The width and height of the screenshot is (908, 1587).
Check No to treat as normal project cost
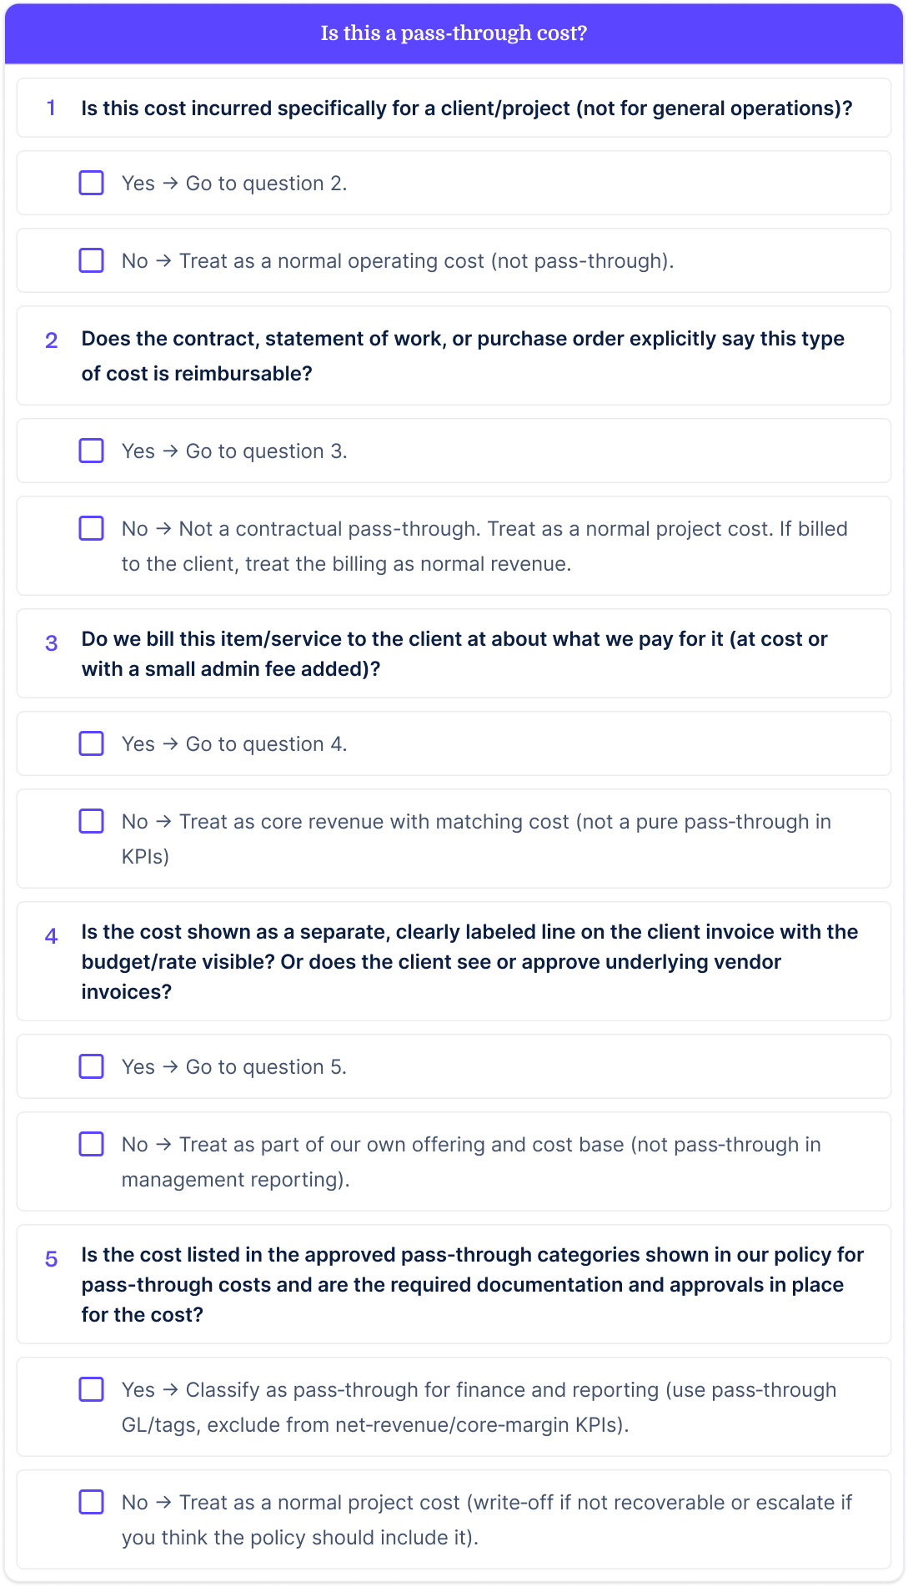(91, 1502)
